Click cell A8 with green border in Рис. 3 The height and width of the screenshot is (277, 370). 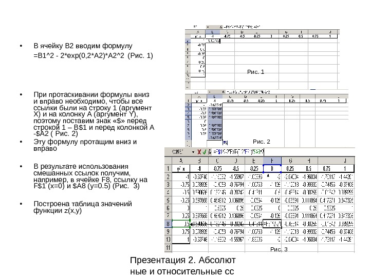(181, 224)
